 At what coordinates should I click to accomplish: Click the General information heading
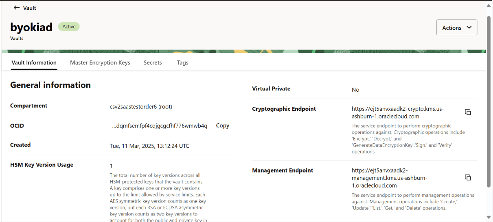click(50, 85)
